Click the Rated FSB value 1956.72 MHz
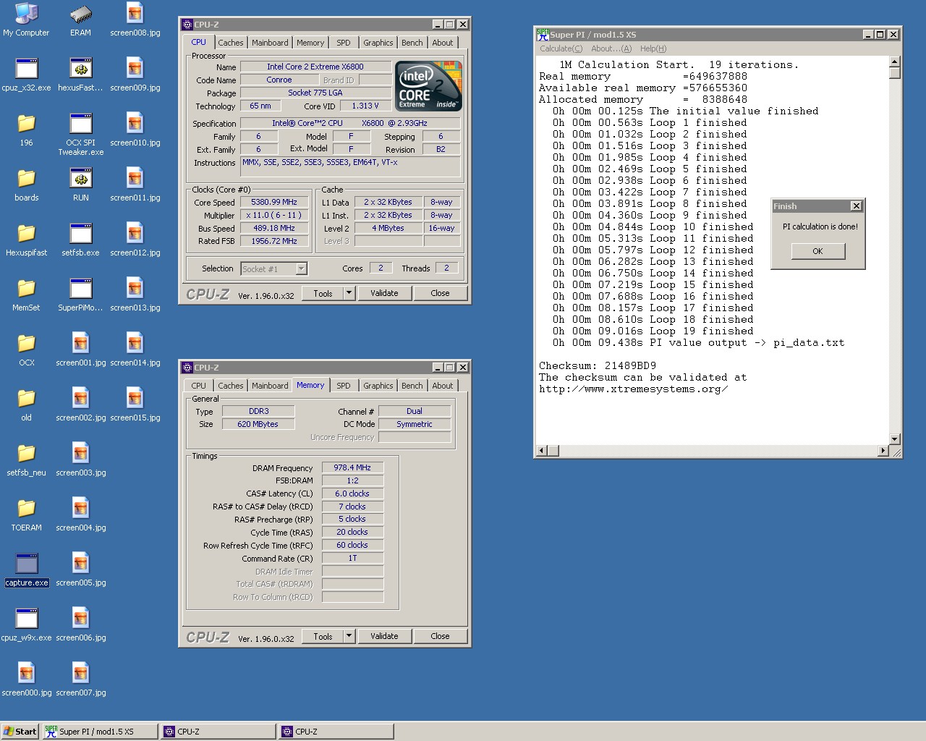The height and width of the screenshot is (741, 926). point(274,241)
